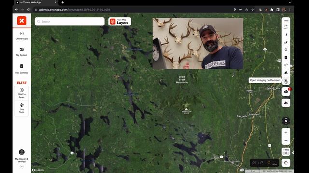Toggle the terrain mountain button
The width and height of the screenshot is (309, 173).
286,103
